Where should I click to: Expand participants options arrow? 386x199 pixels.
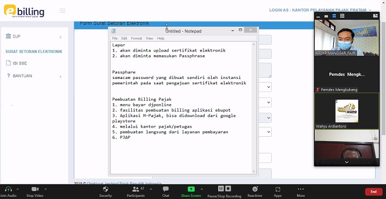[x=151, y=189]
